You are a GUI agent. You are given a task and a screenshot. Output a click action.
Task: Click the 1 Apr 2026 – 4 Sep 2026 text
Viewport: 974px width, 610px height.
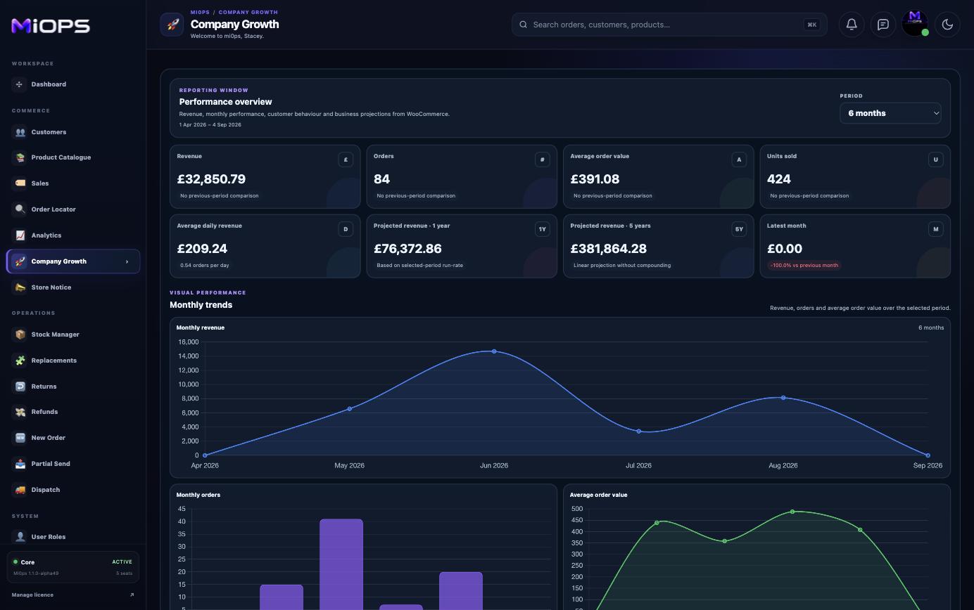click(x=210, y=125)
